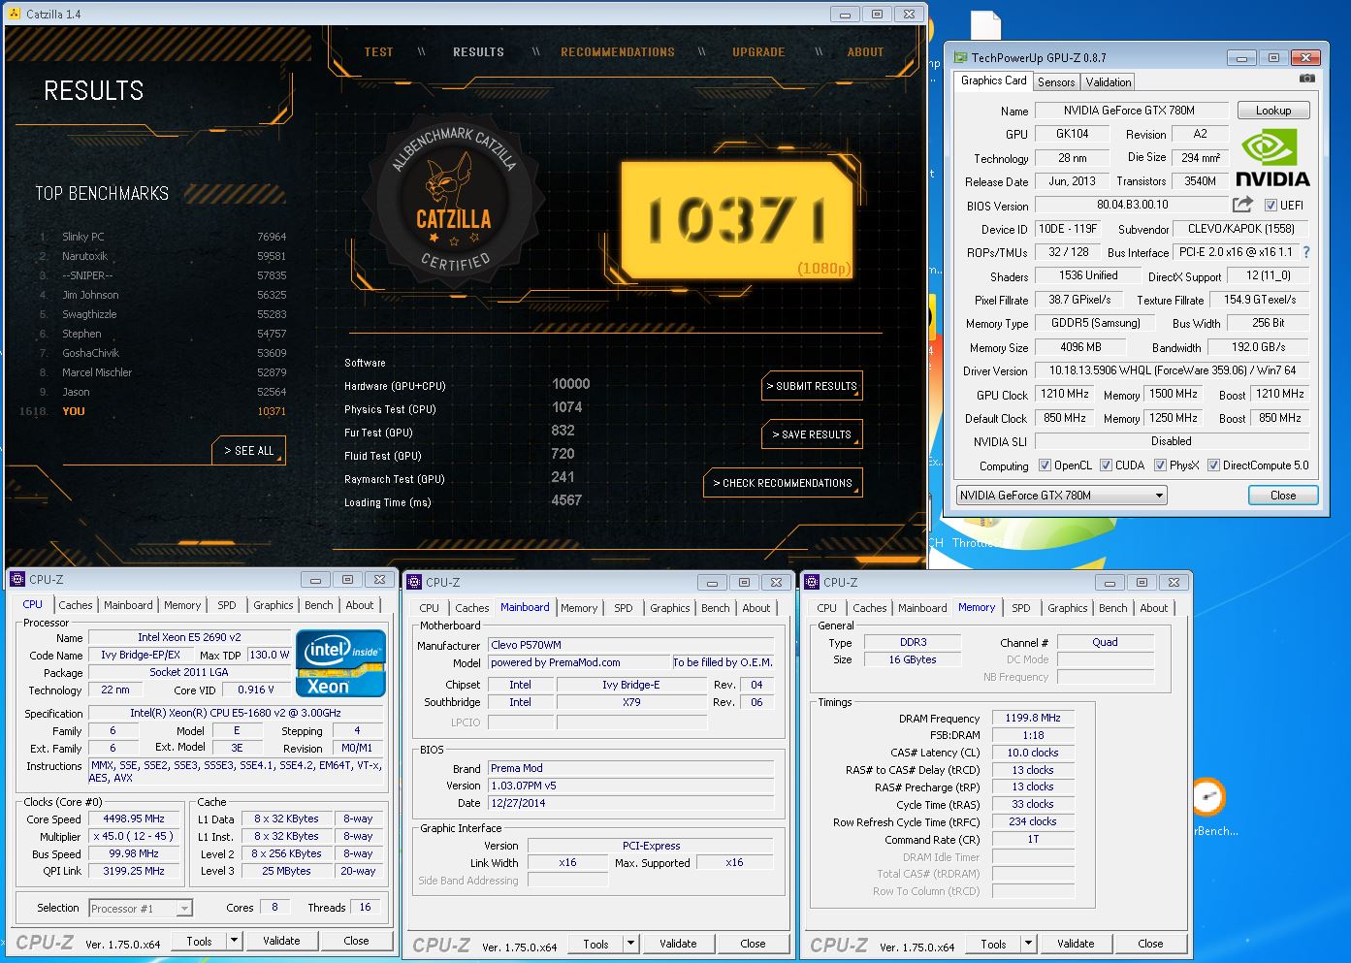Click 'Narutoxik' benchmark row
The image size is (1351, 963).
[x=163, y=256]
